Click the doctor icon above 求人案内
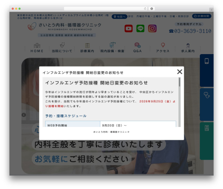This screenshot has height=189, width=223. click(x=188, y=46)
